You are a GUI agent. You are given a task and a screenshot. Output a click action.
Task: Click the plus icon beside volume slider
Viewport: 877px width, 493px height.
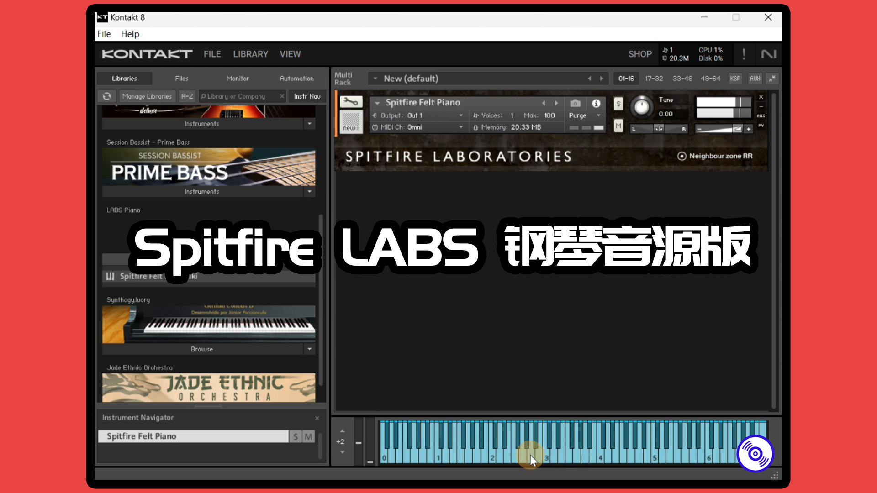tap(749, 129)
